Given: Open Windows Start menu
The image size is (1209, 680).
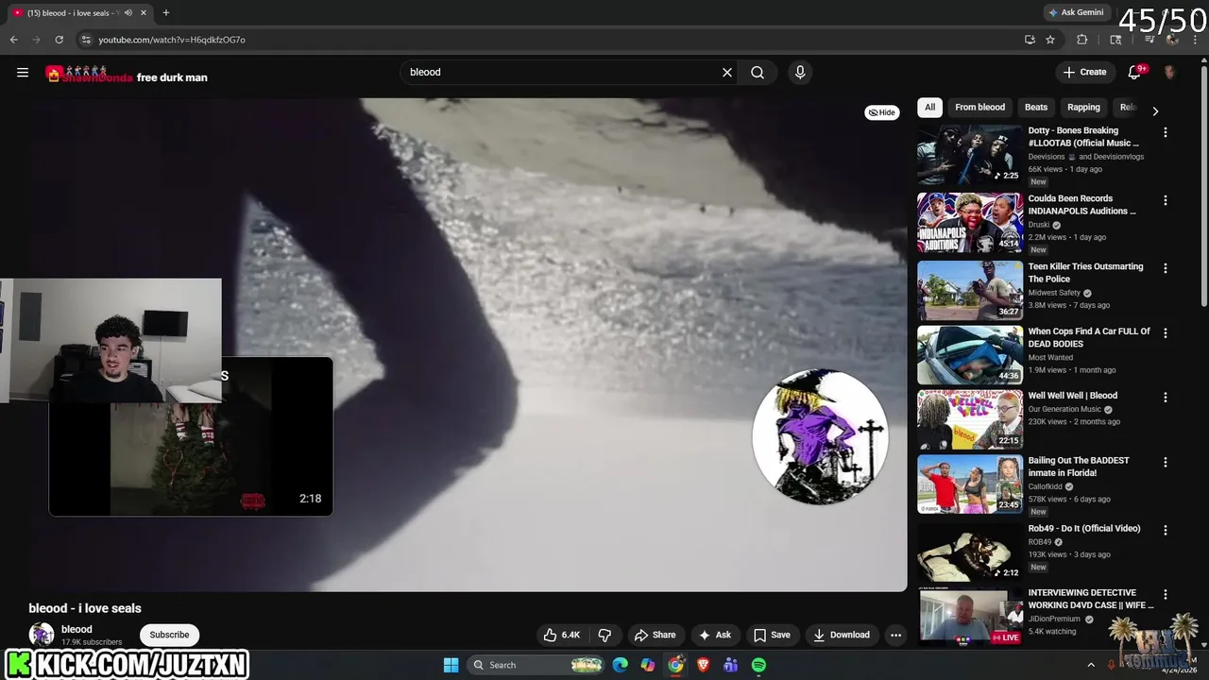Looking at the screenshot, I should 451,665.
